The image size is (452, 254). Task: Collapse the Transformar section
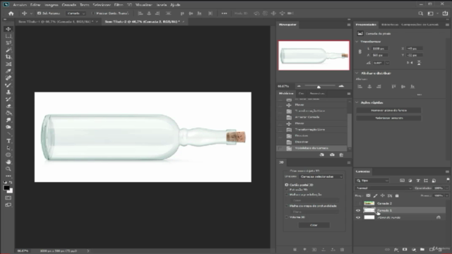(357, 42)
